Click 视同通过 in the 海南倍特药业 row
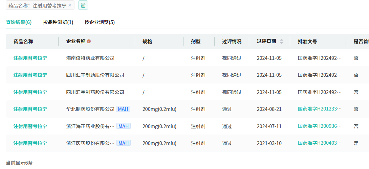The height and width of the screenshot is (169, 369). click(232, 58)
